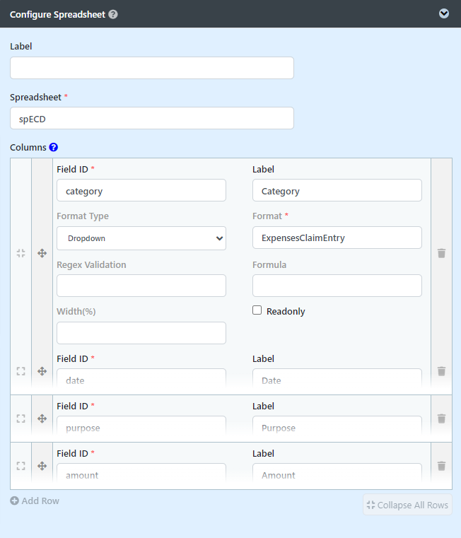Viewport: 461px width, 538px height.
Task: Click the Format field with ExpensesClaimEntry
Action: pyautogui.click(x=337, y=238)
